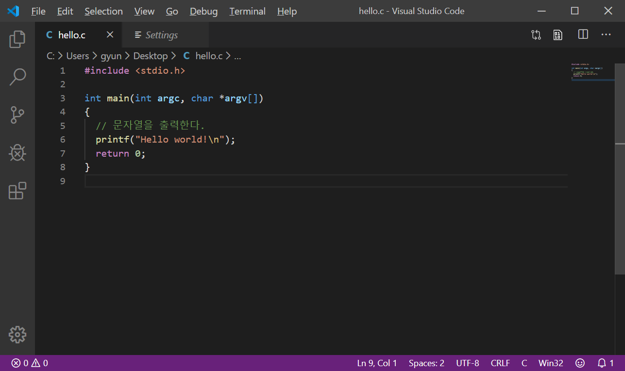Open the Source Control view
Viewport: 625px width, 371px height.
[17, 115]
